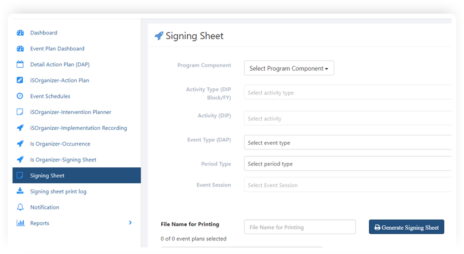Image resolution: width=464 pixels, height=254 pixels.
Task: Click the iSOrganizer-Action Plan edit icon
Action: (x=20, y=80)
